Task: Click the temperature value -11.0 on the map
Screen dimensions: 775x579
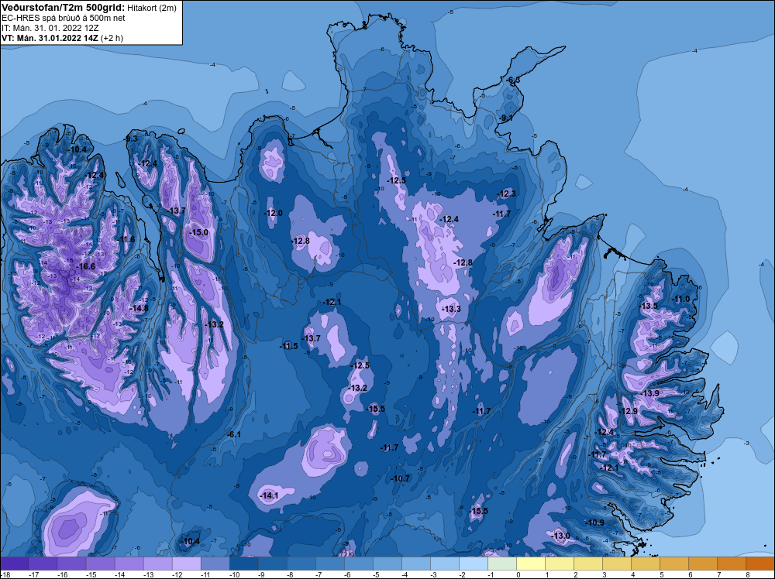Action: pyautogui.click(x=680, y=299)
